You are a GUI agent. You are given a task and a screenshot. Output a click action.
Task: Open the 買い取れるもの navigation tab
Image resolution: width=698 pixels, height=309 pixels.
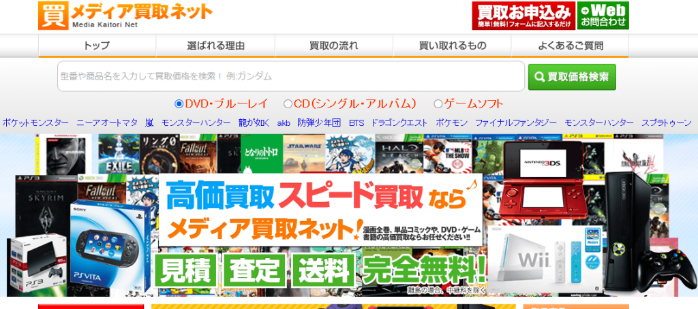453,46
